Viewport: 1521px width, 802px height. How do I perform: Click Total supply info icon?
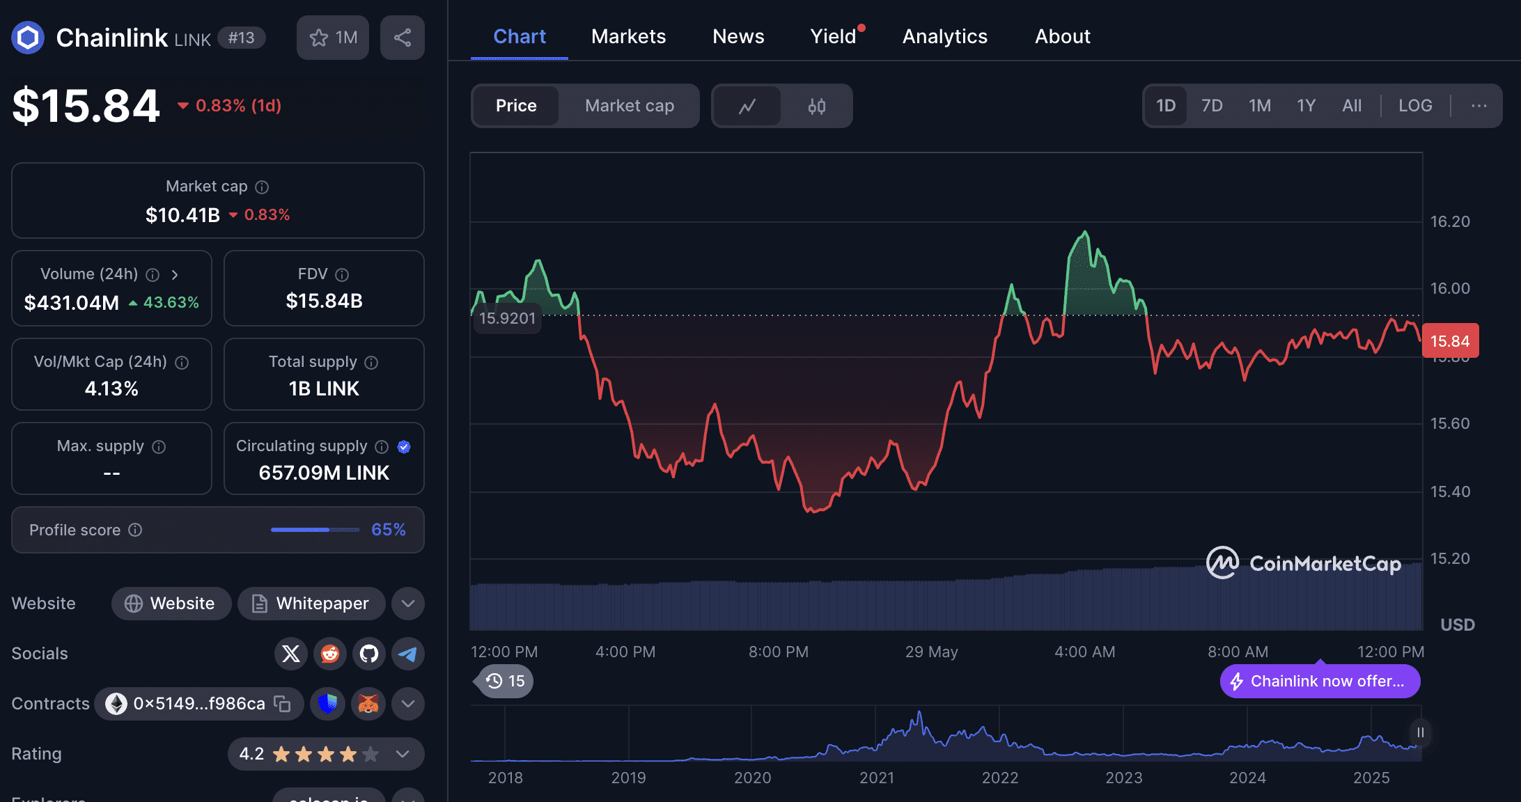tap(371, 362)
